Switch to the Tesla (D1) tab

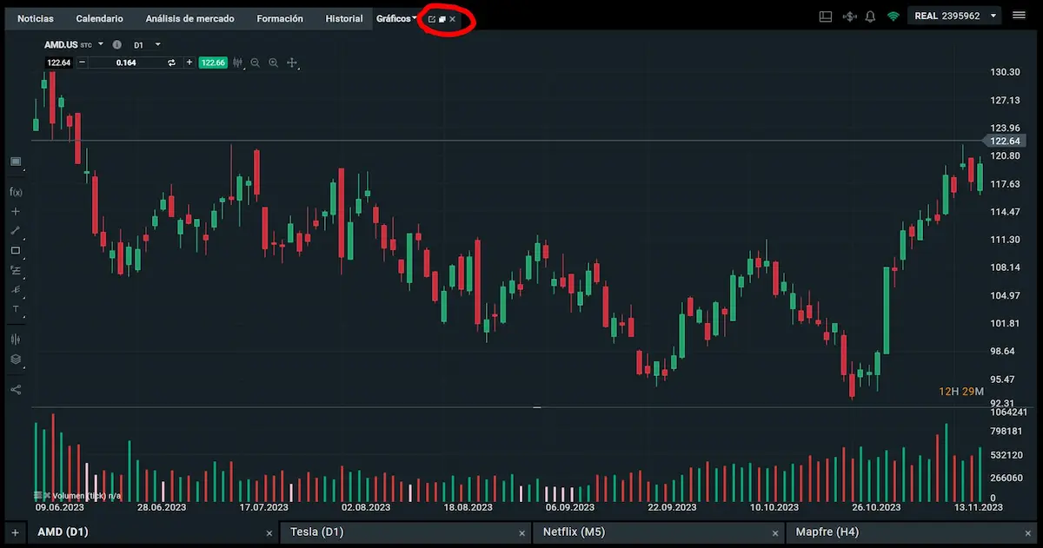coord(317,532)
